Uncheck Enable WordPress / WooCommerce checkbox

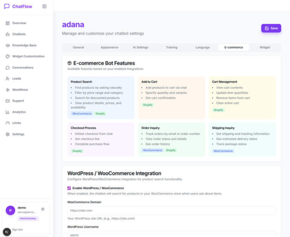pos(69,188)
